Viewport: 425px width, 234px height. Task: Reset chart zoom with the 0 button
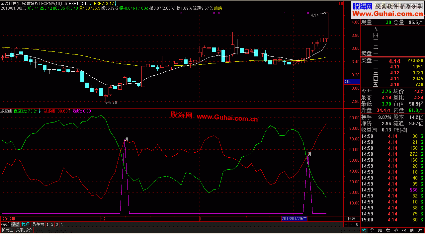coord(357,224)
